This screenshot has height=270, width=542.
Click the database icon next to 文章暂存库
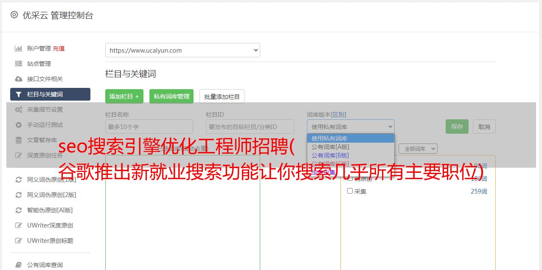point(19,140)
